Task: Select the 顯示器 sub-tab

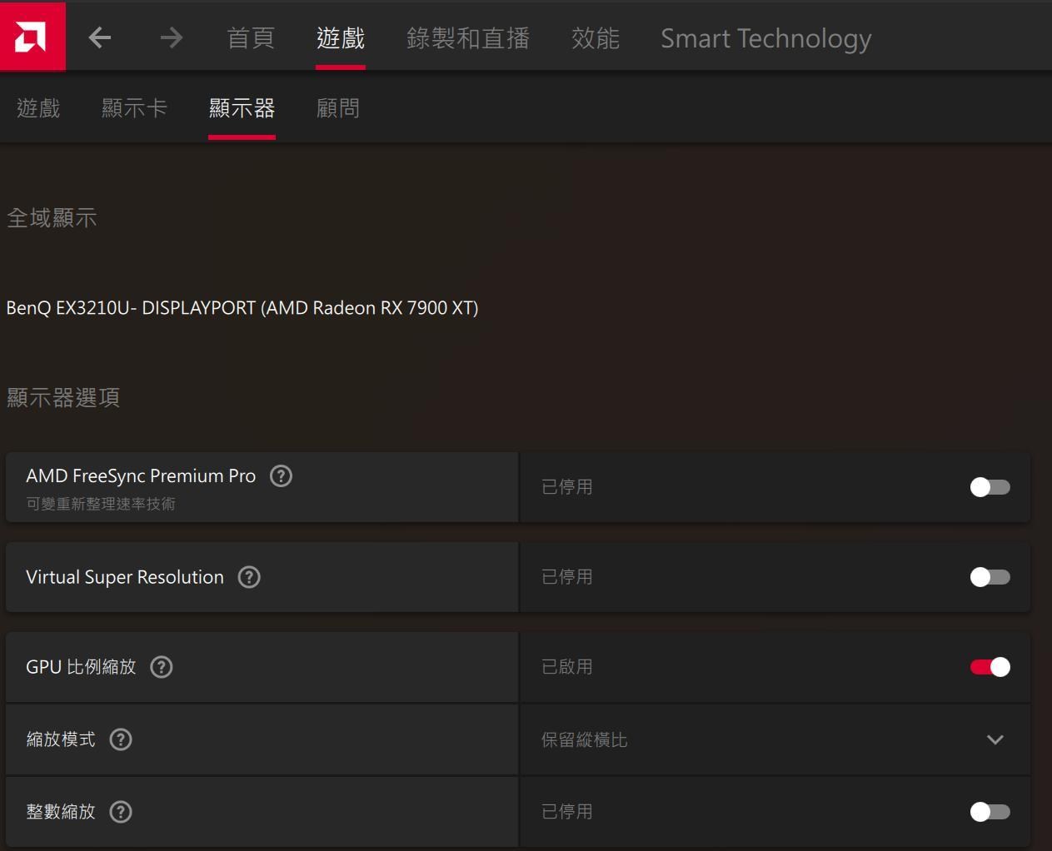Action: coord(242,108)
